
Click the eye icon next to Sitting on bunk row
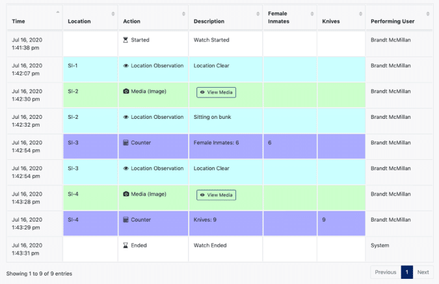pos(126,117)
